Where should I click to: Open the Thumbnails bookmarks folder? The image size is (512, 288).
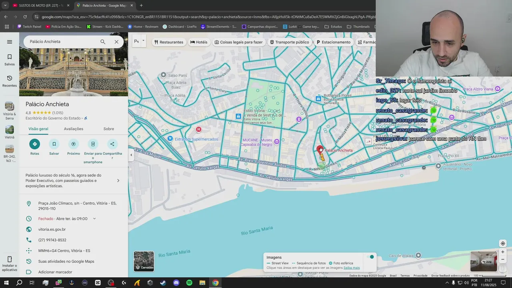358,27
